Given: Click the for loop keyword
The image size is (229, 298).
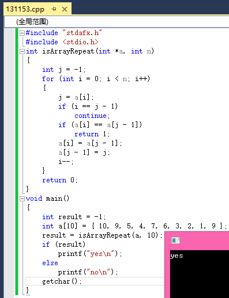Looking at the screenshot, I should pos(48,79).
